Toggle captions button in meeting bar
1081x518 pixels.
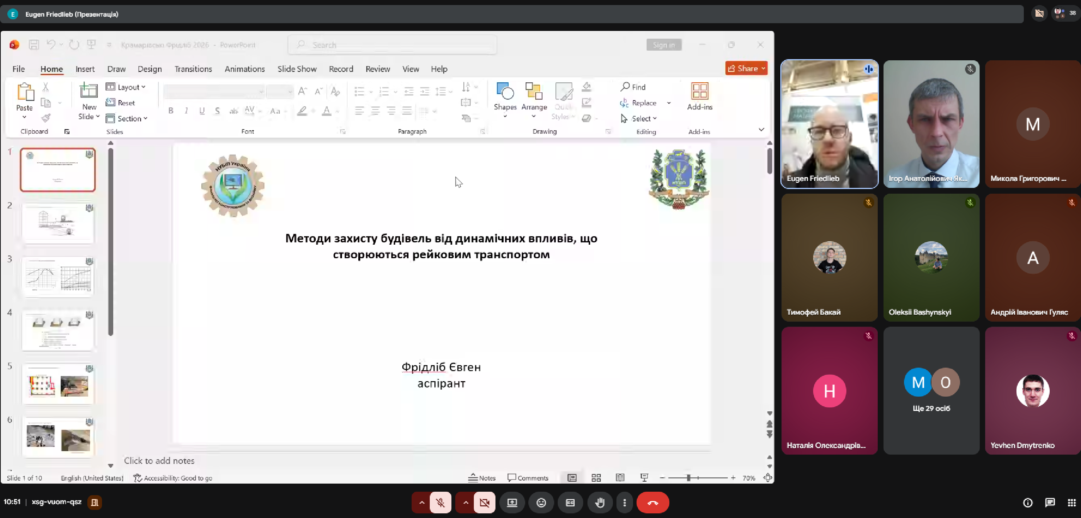[x=570, y=503]
